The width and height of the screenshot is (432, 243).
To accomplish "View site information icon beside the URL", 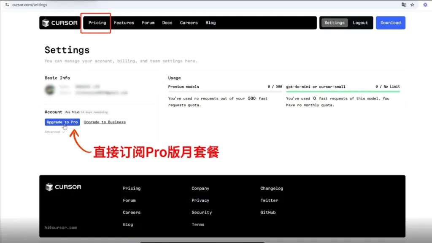I will pyautogui.click(x=7, y=5).
